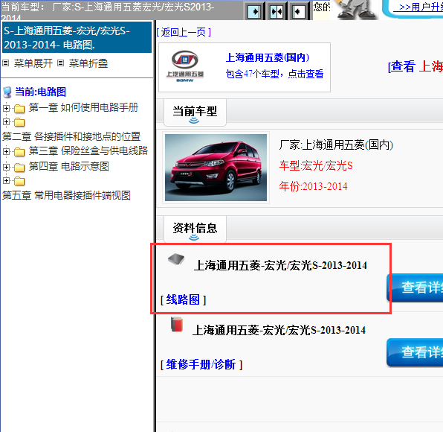Expand 第三章 保险丝盒与供电线路 tree node
The height and width of the screenshot is (432, 443).
pyautogui.click(x=6, y=151)
